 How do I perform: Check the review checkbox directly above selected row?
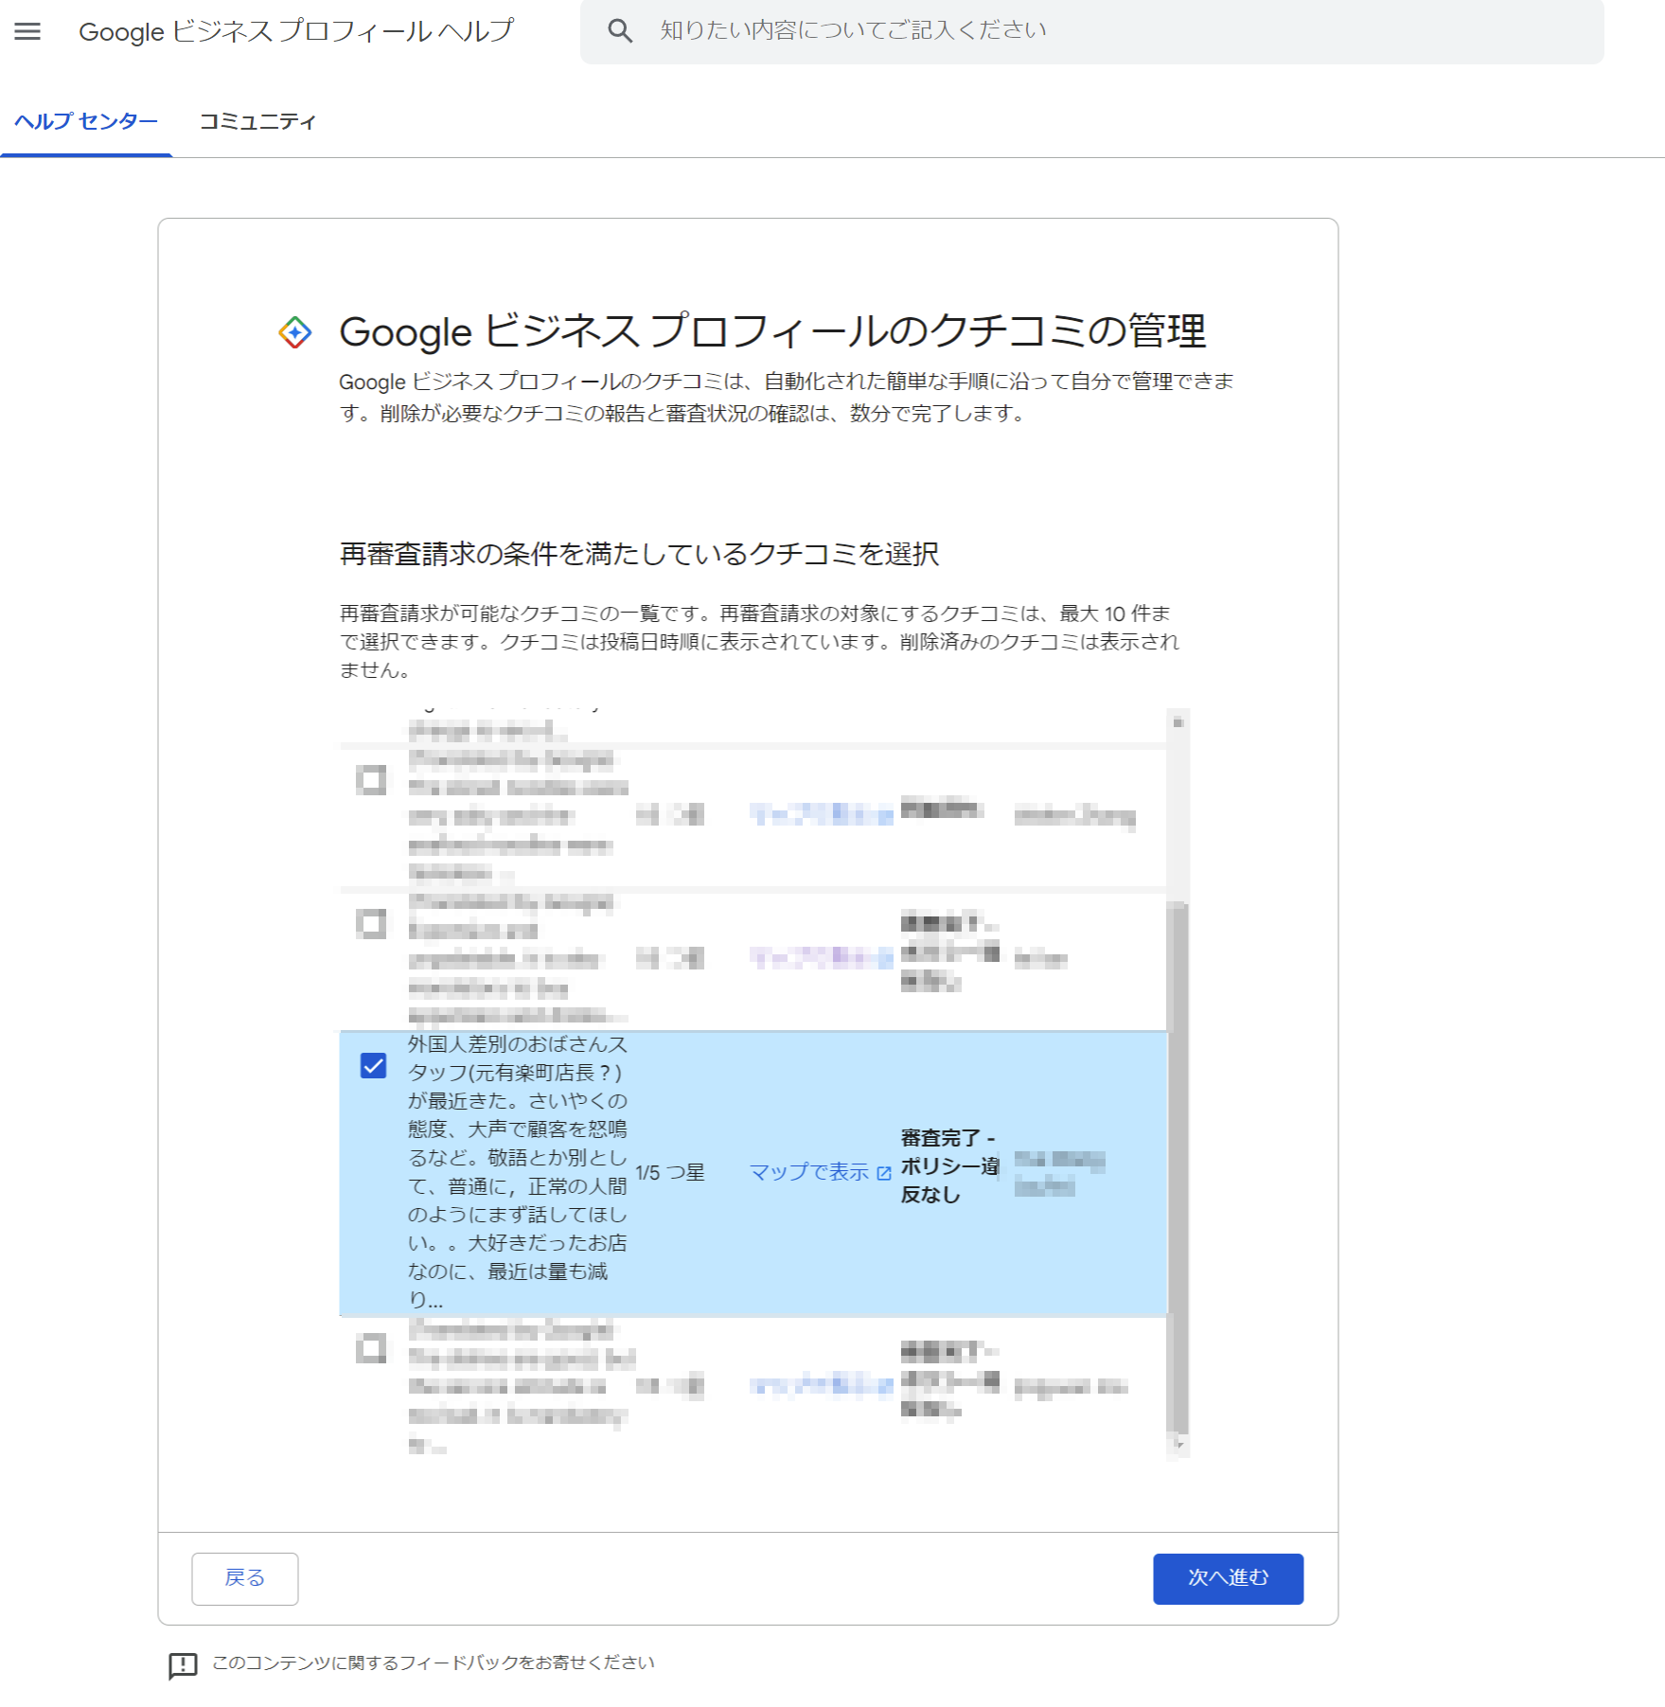pos(371,923)
